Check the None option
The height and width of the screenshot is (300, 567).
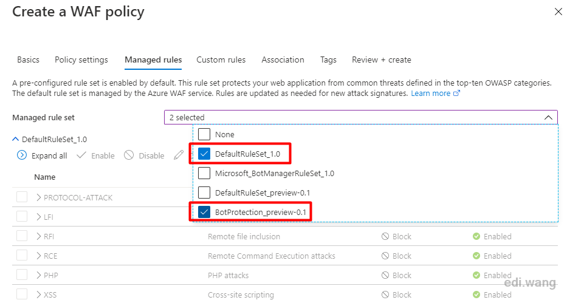(204, 134)
